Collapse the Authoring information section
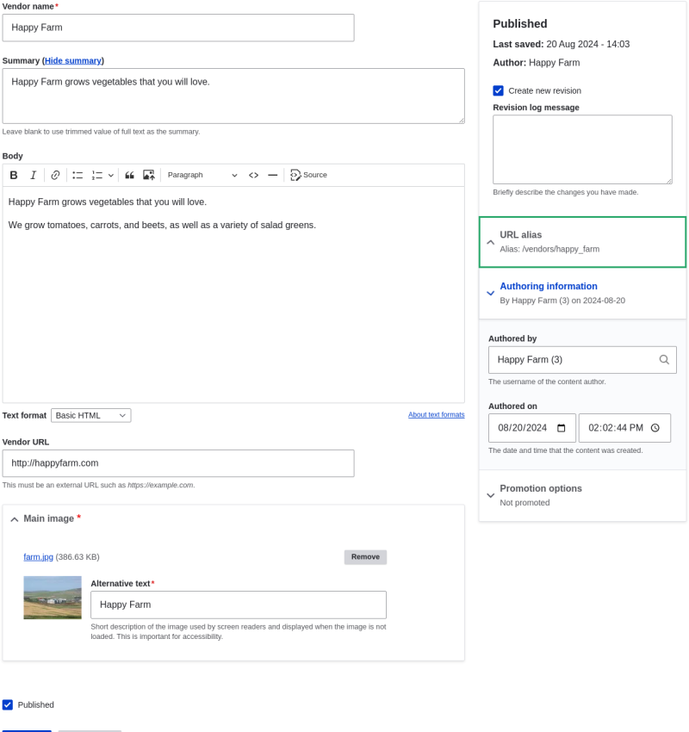The image size is (689, 732). click(582, 293)
